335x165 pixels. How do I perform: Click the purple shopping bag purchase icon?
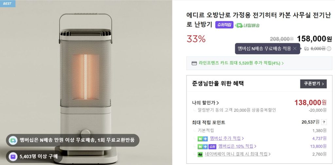(13, 157)
